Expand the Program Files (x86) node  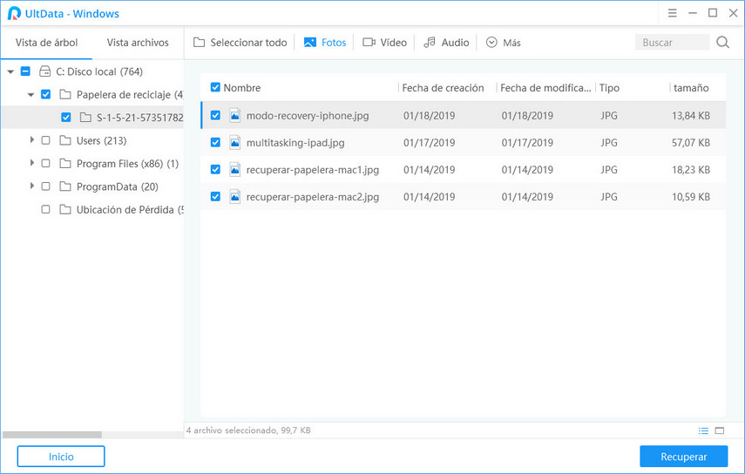tap(32, 163)
